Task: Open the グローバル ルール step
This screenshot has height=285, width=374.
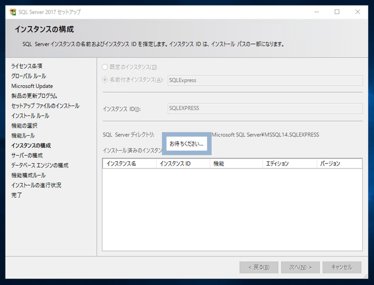Action: click(x=29, y=76)
